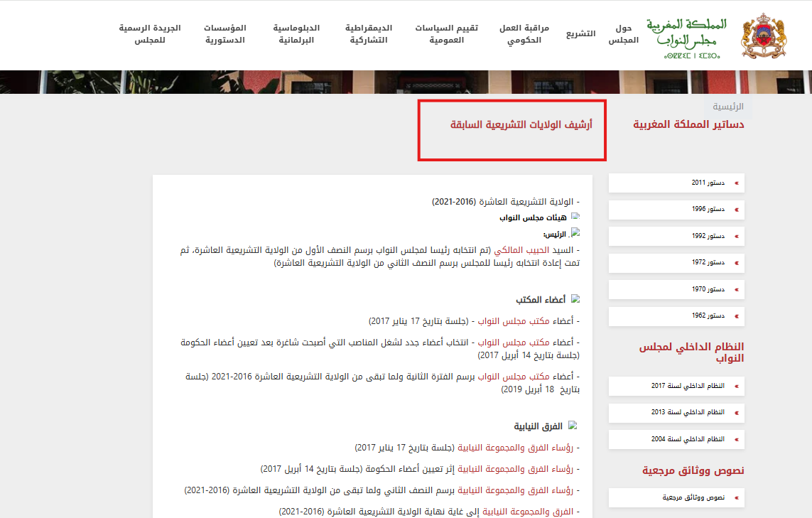Click the image icon beside أعضاء المكتب

click(575, 299)
